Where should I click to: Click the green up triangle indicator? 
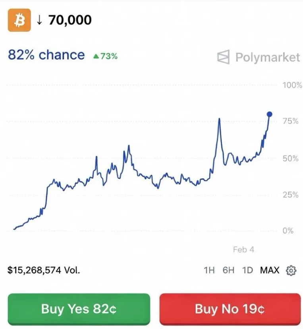coord(96,56)
